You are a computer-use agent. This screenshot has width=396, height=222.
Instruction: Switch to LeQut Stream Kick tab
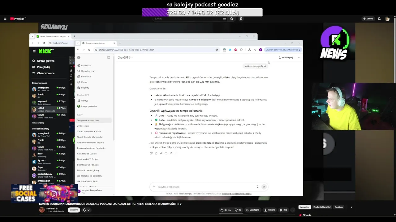tap(53, 36)
